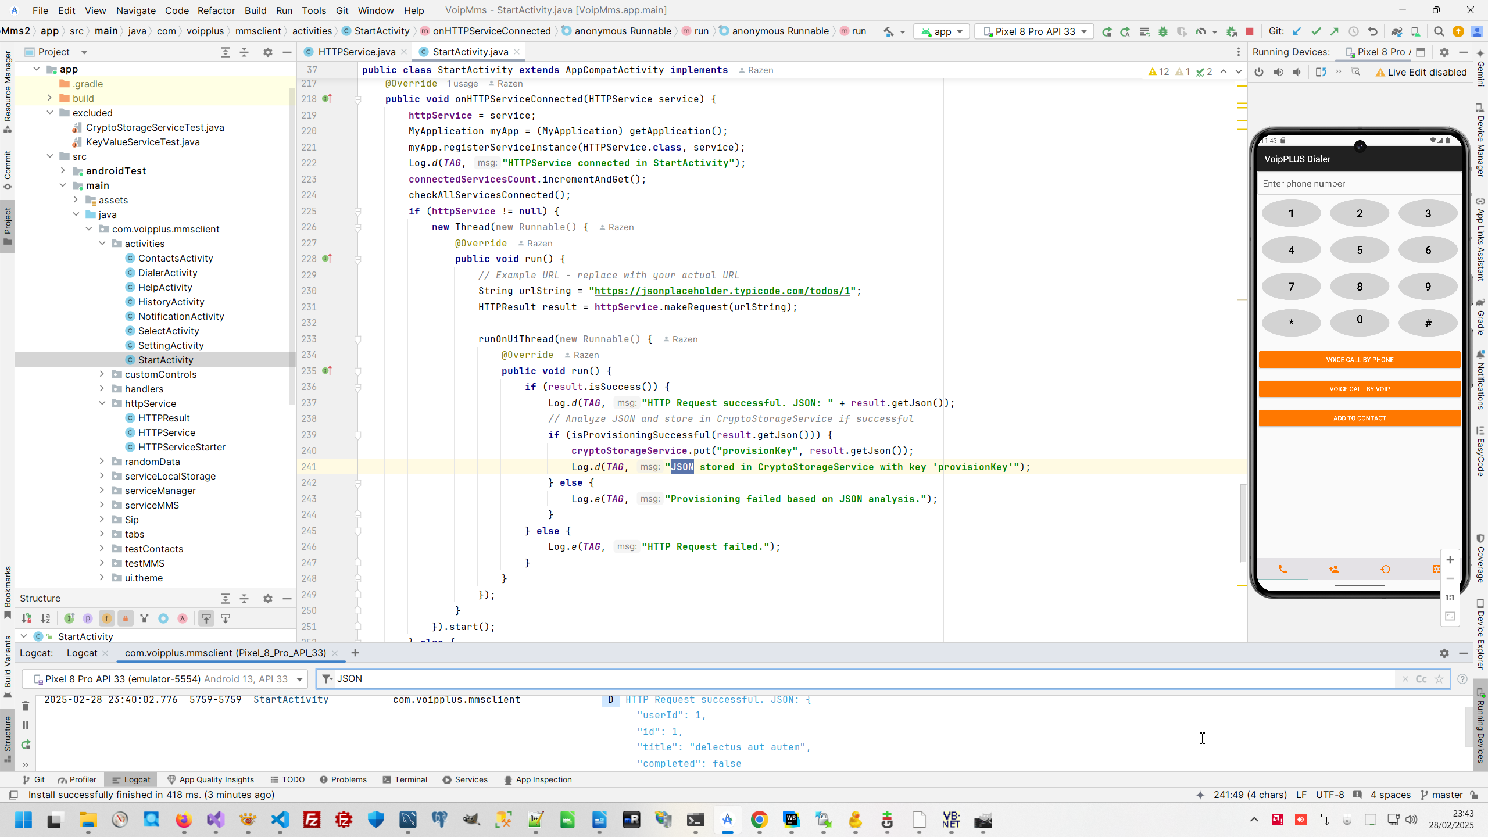Clear Logcat with trash icon
Screen dimensions: 1488x837
(x=26, y=706)
